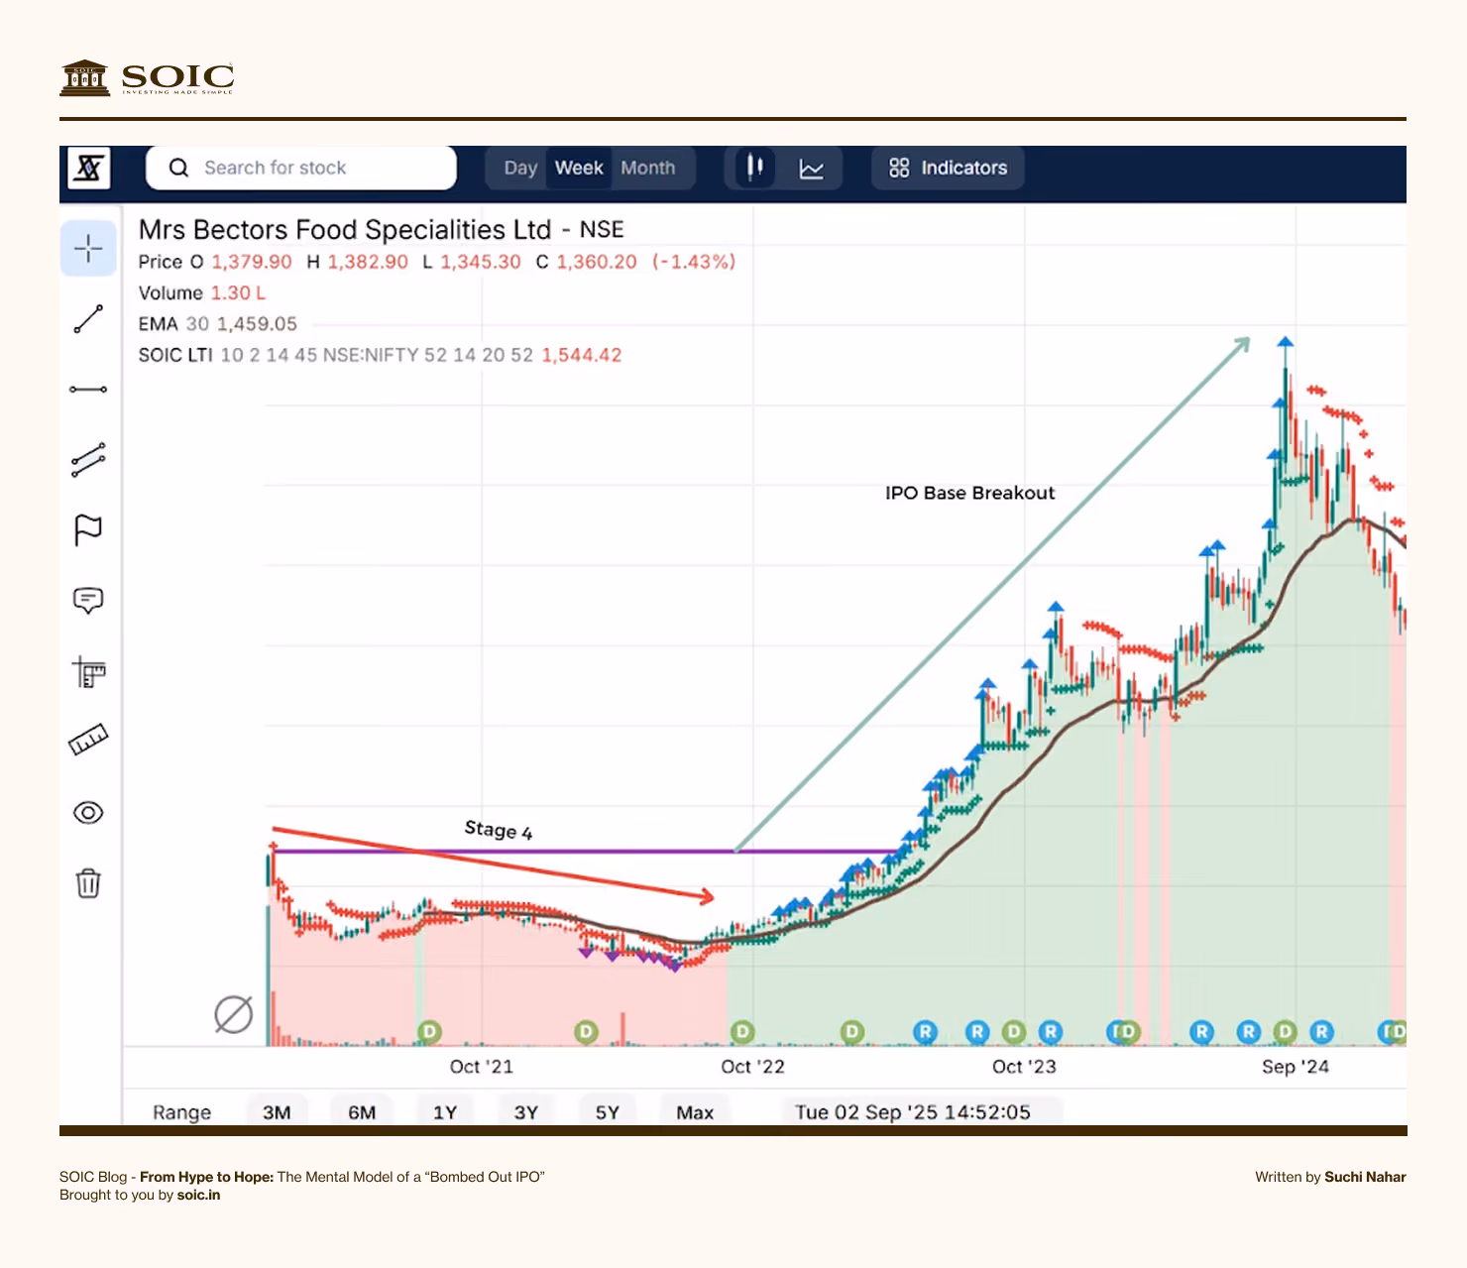This screenshot has height=1268, width=1467.
Task: Switch to candlestick chart type
Action: [x=755, y=168]
